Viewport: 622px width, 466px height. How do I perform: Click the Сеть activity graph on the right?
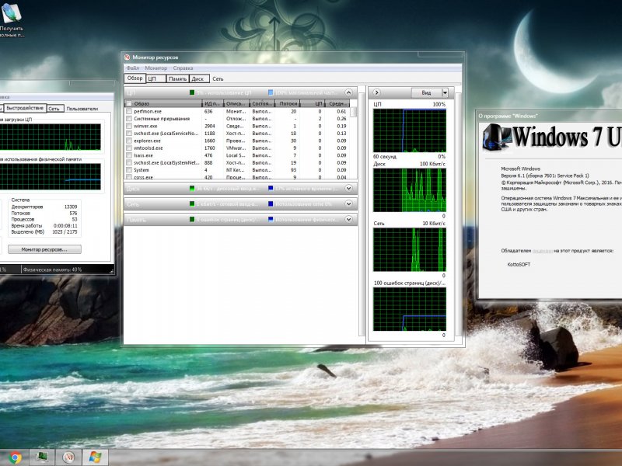click(410, 249)
